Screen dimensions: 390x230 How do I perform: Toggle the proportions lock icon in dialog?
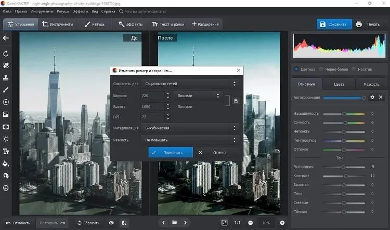(236, 101)
